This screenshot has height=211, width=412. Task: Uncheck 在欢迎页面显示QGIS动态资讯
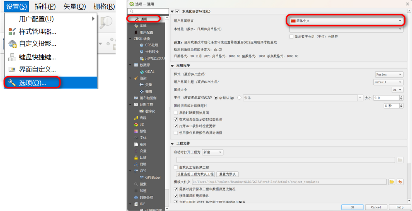pyautogui.click(x=176, y=119)
